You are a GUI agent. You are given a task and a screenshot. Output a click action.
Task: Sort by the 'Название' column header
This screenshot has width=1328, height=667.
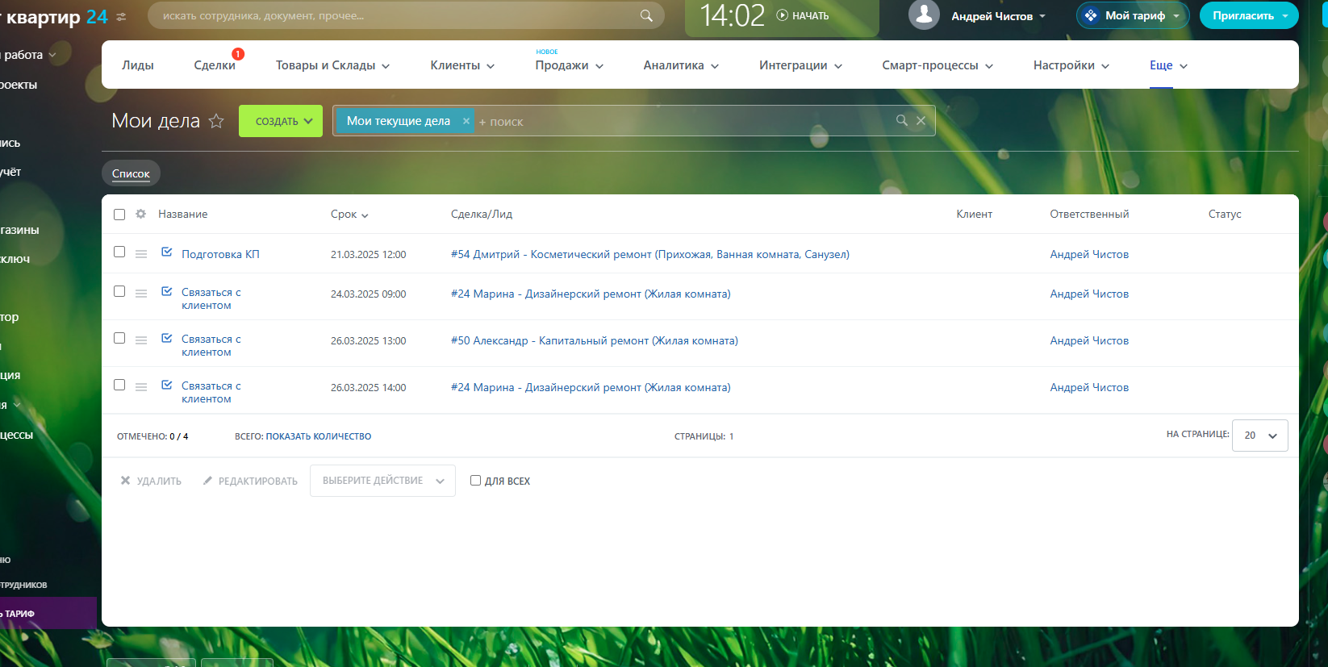[182, 214]
